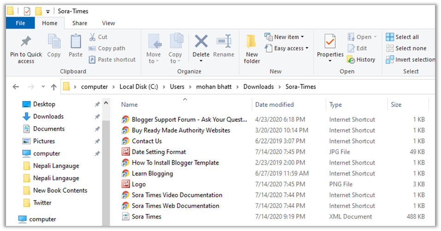This screenshot has height=231, width=441.
Task: Open the Properties button
Action: [x=330, y=48]
